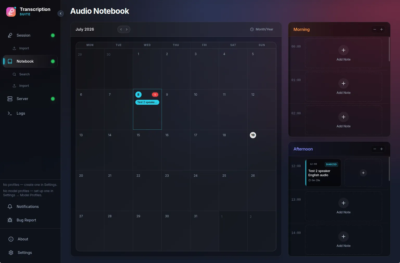Click the red badge showing 1 on July 8

point(155,95)
